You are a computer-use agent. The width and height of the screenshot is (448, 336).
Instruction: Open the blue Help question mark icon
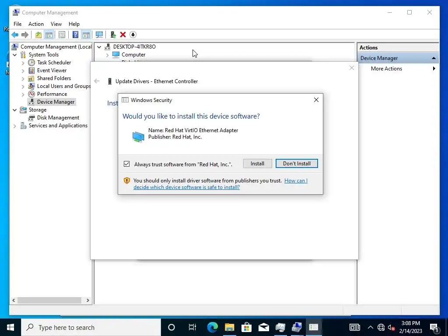(75, 35)
